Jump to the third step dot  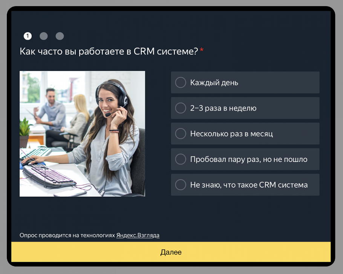point(60,36)
